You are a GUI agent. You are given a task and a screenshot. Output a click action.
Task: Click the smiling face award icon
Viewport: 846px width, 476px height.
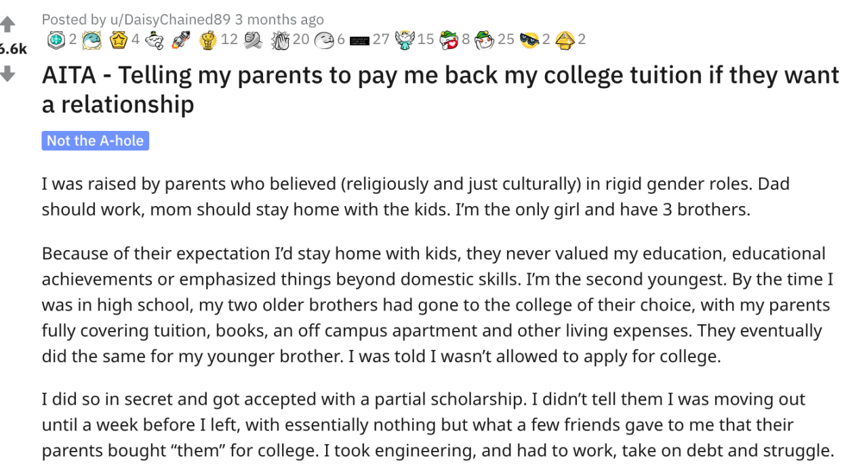pyautogui.click(x=324, y=40)
